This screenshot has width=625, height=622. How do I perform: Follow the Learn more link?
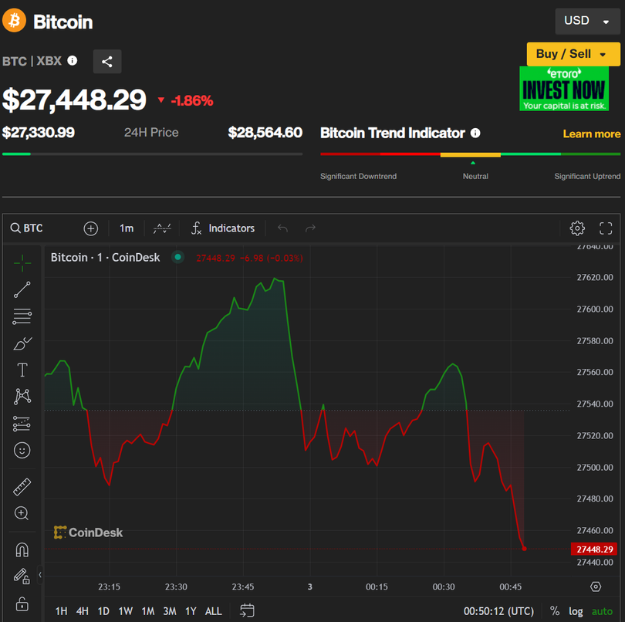(x=591, y=134)
